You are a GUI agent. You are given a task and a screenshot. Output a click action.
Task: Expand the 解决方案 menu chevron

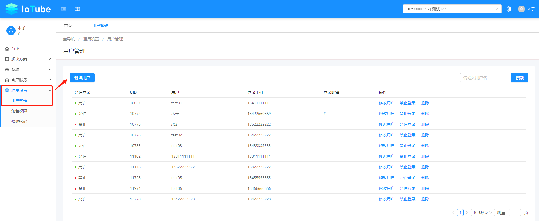[x=50, y=59]
